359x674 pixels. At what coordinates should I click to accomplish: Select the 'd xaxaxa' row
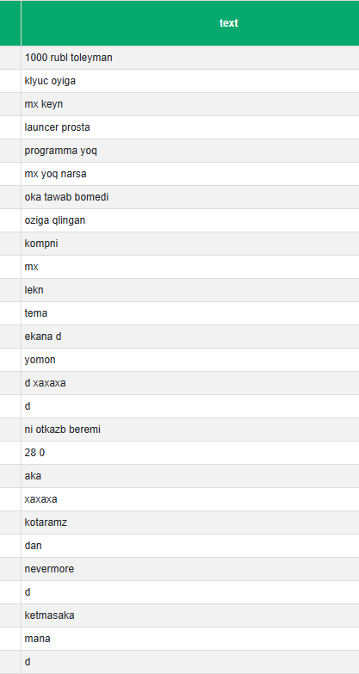(190, 382)
